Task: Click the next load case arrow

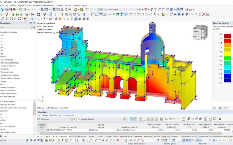Action: (142, 10)
